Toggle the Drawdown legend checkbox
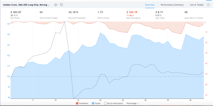 [x=77, y=103]
